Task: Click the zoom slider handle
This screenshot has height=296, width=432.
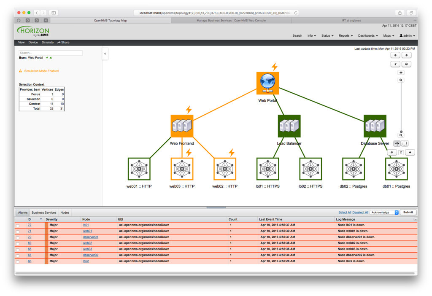Action: (x=401, y=132)
